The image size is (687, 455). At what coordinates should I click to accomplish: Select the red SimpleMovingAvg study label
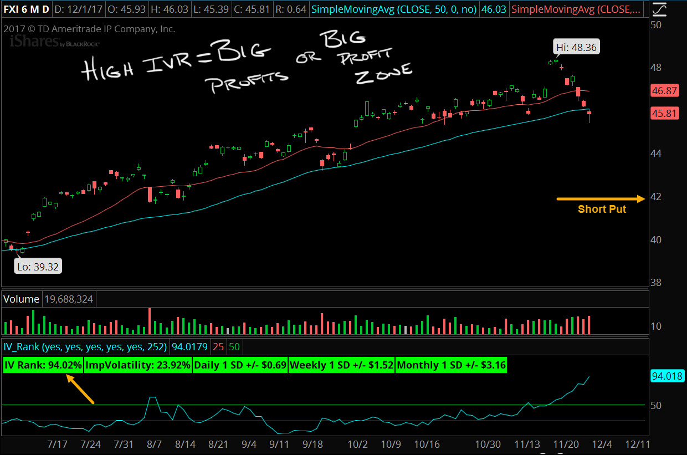coord(576,9)
